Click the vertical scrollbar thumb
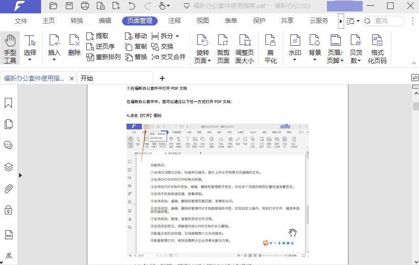 pos(416,106)
